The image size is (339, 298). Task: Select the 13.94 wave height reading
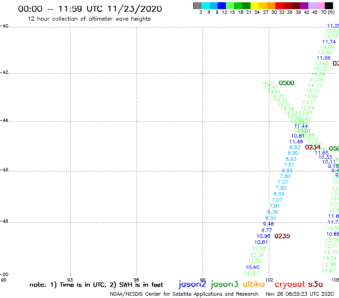[x=307, y=108]
